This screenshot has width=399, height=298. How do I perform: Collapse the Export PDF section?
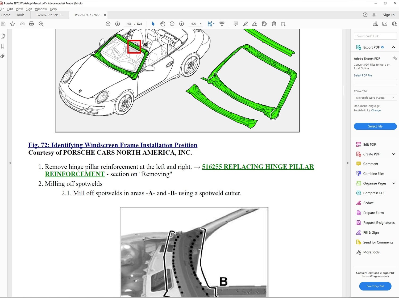pos(393,47)
